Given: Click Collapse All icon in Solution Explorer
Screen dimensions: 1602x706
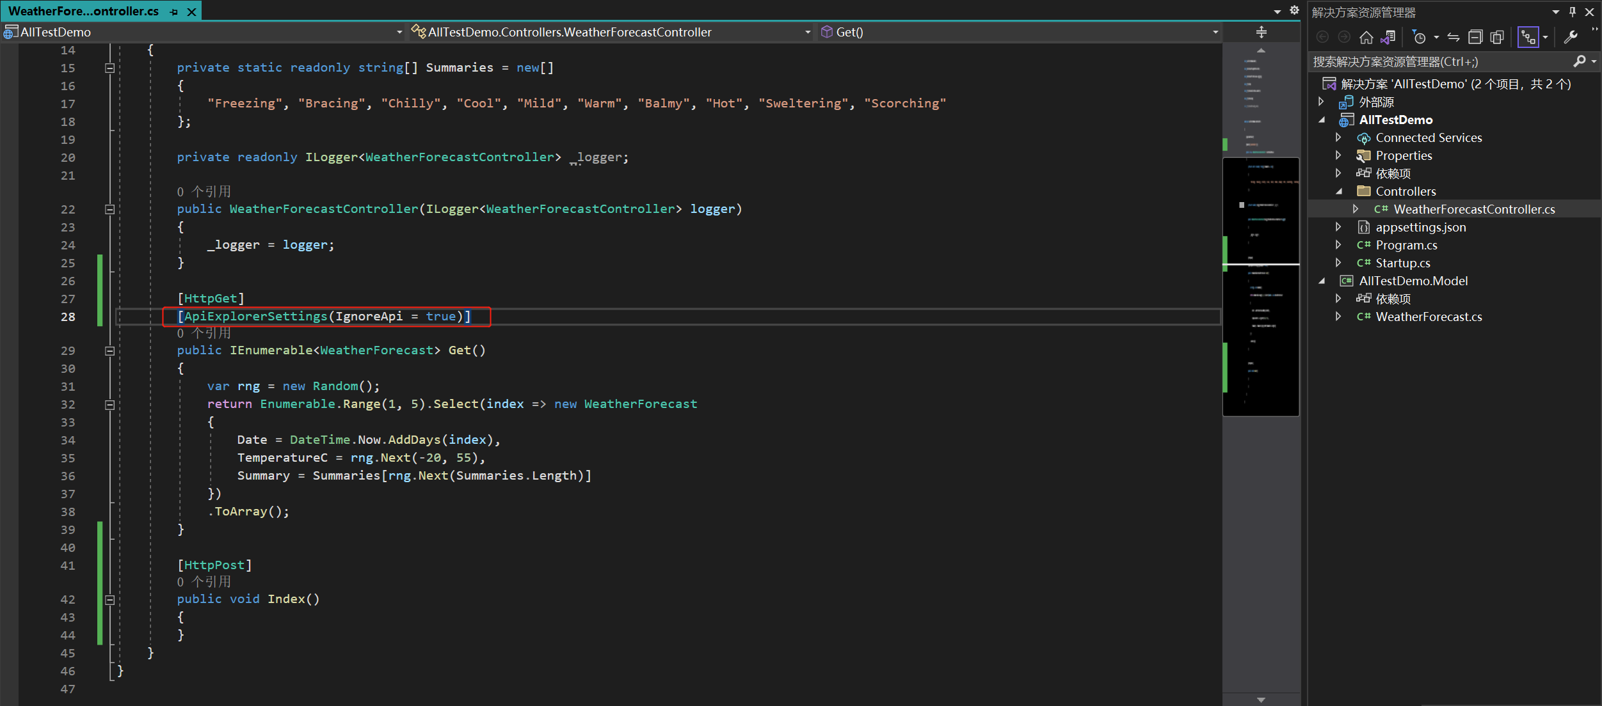Looking at the screenshot, I should tap(1475, 38).
